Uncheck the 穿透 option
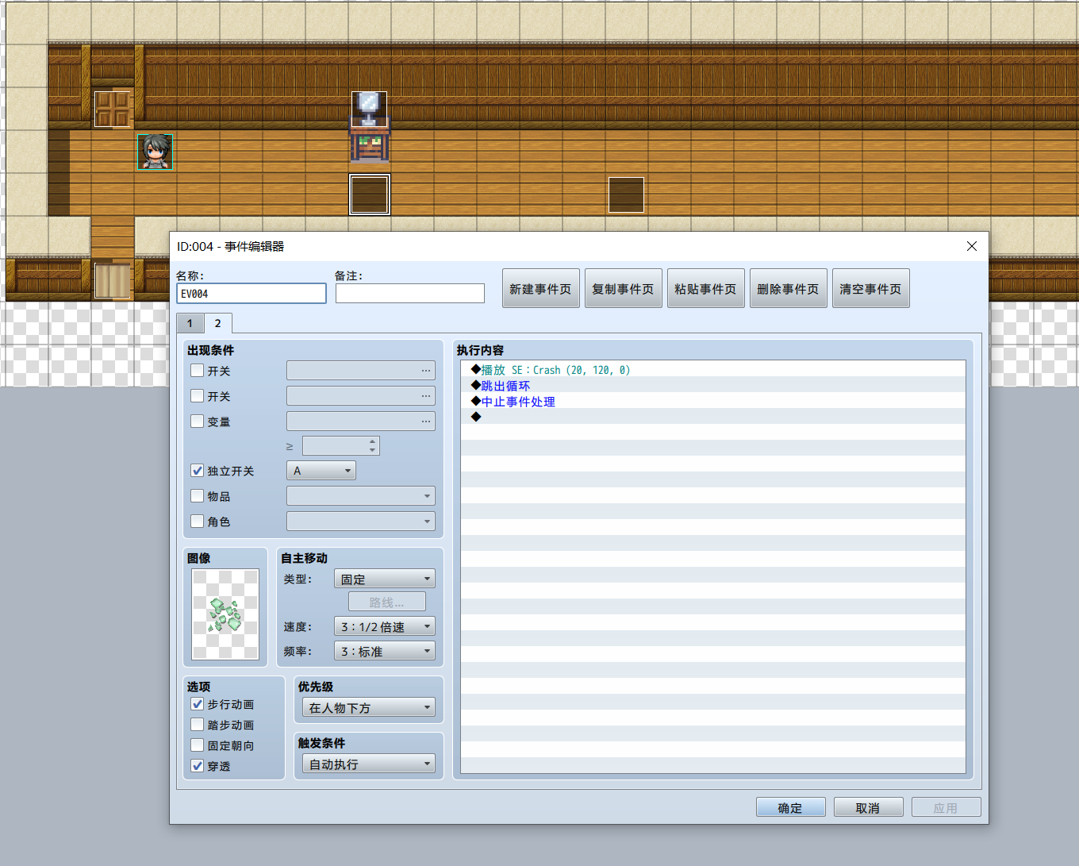This screenshot has height=866, width=1079. [198, 766]
